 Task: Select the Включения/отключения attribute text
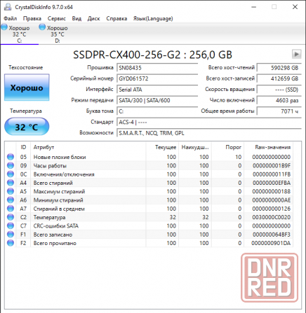(x=64, y=174)
